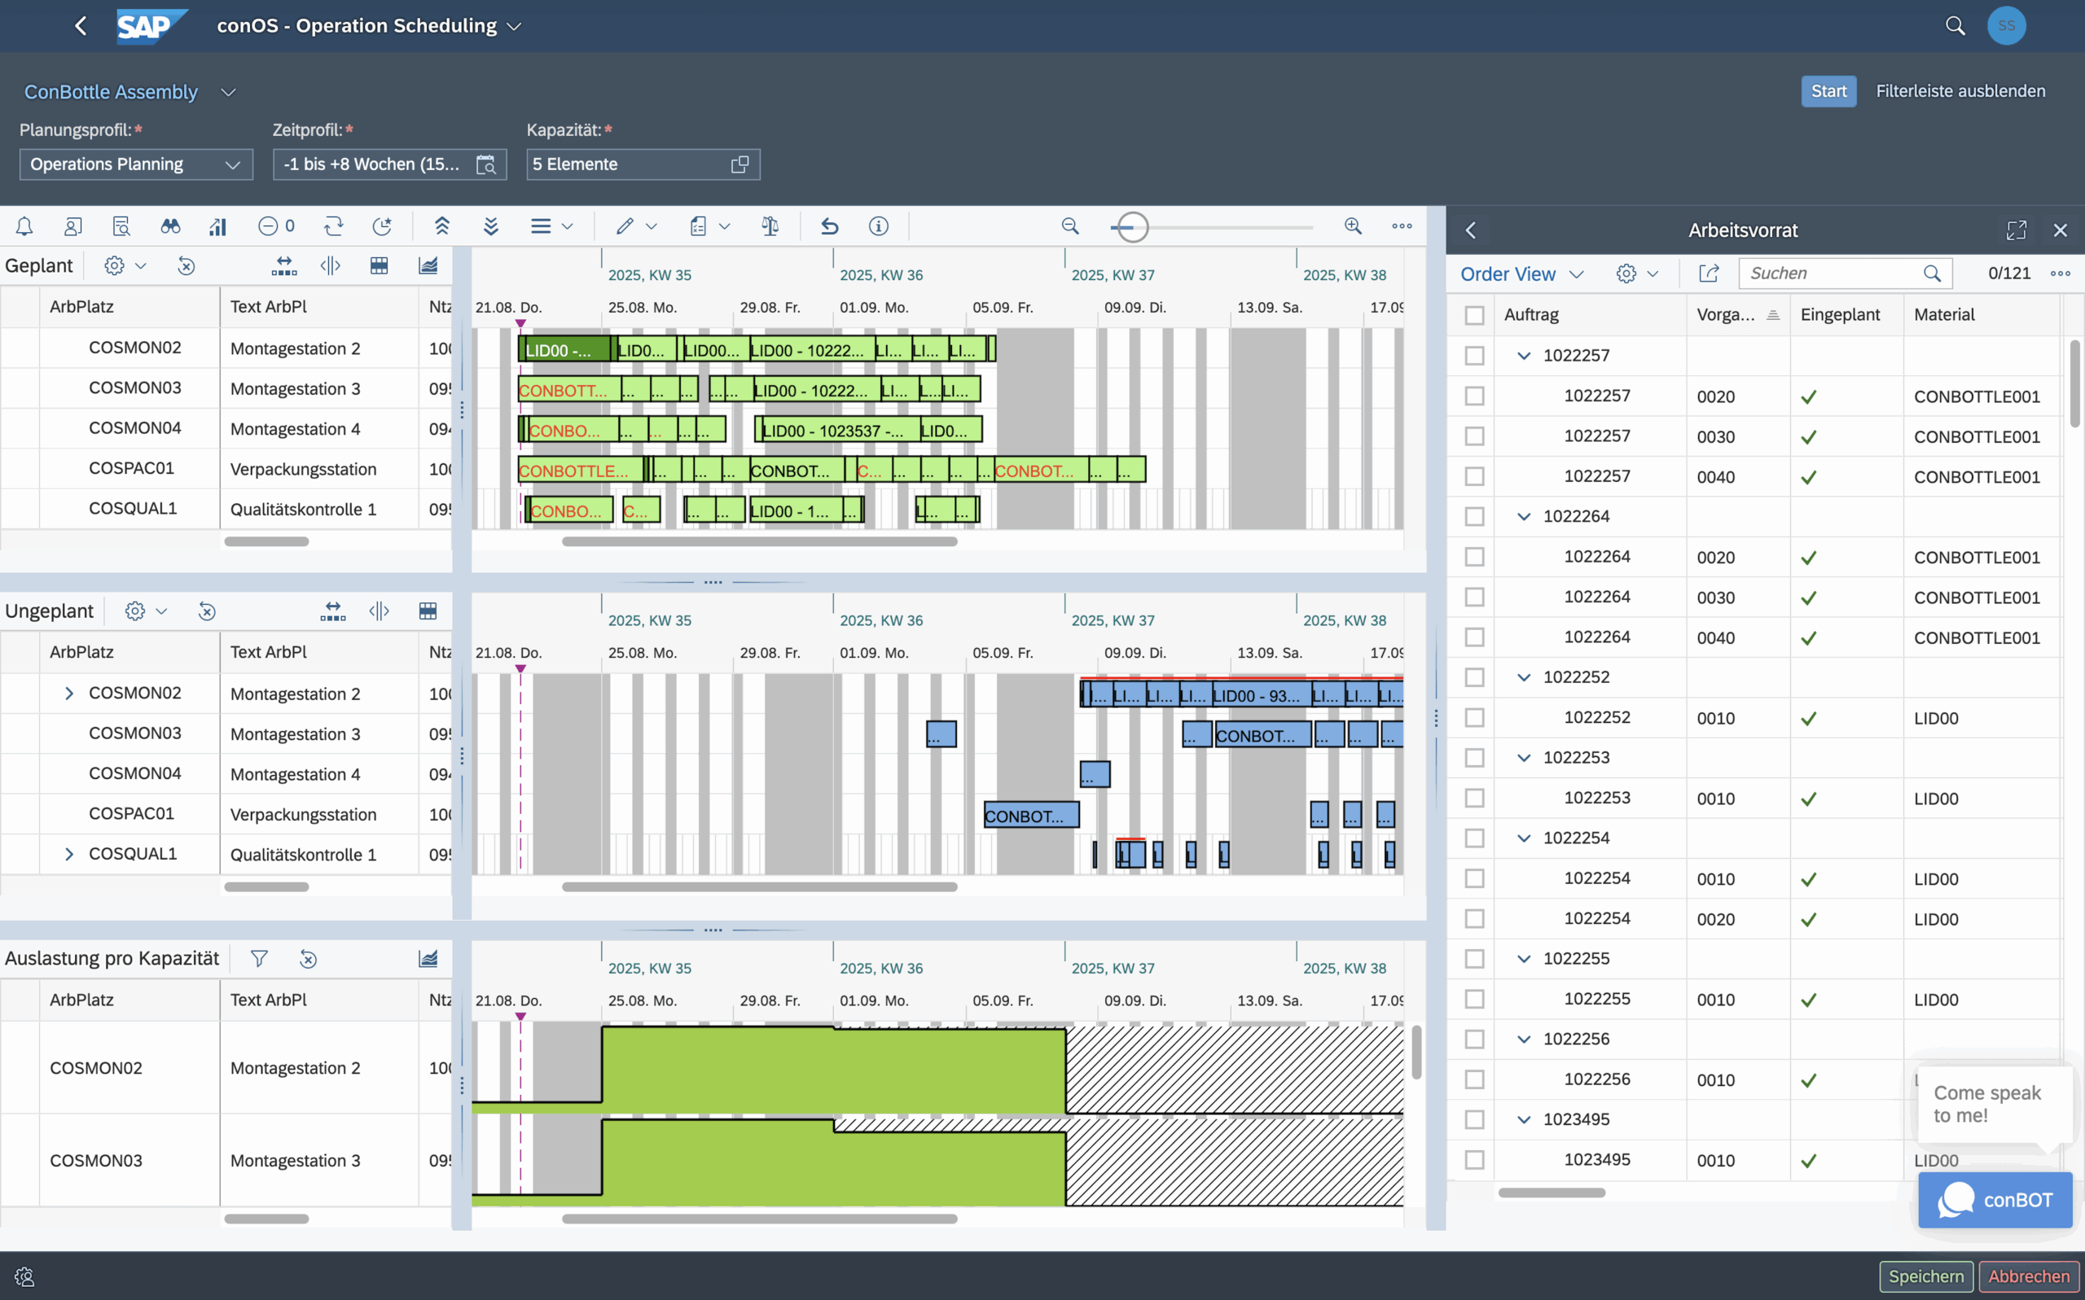This screenshot has height=1300, width=2085.
Task: Open the Planungsprofil Operations Planning dropdown
Action: coord(136,164)
